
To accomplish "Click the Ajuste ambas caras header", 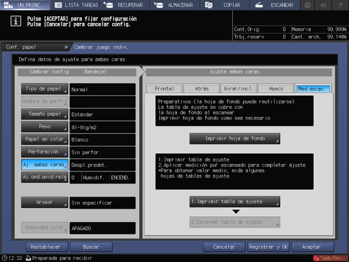I will pyautogui.click(x=239, y=72).
